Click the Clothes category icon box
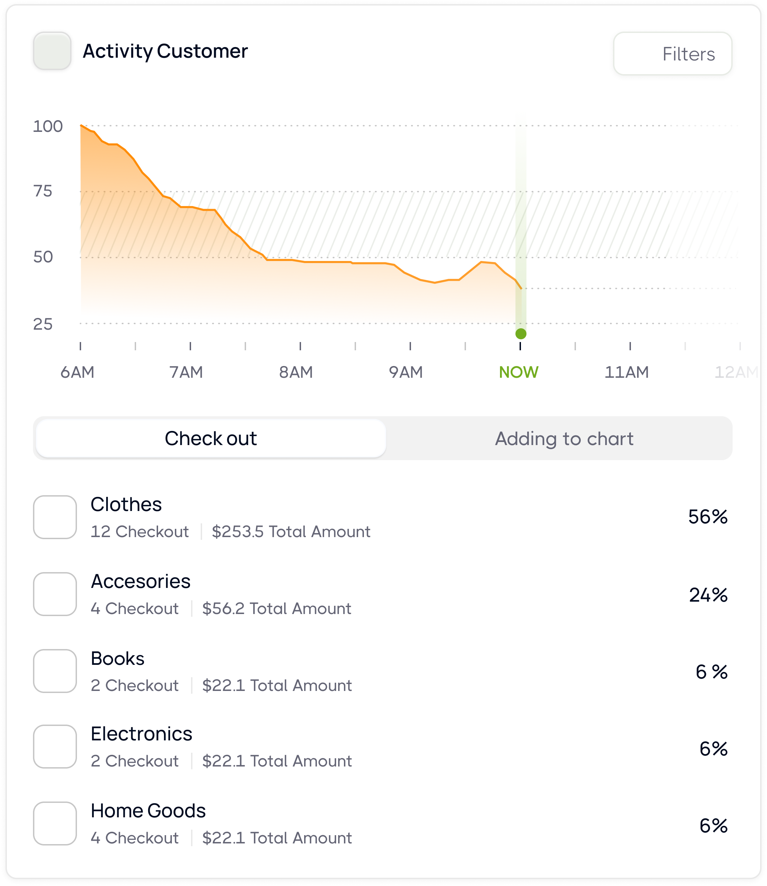 tap(55, 517)
